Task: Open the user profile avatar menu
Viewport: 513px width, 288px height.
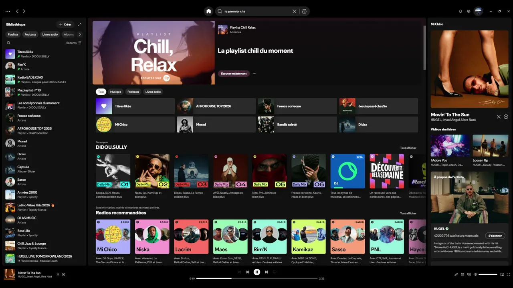Action: [478, 11]
